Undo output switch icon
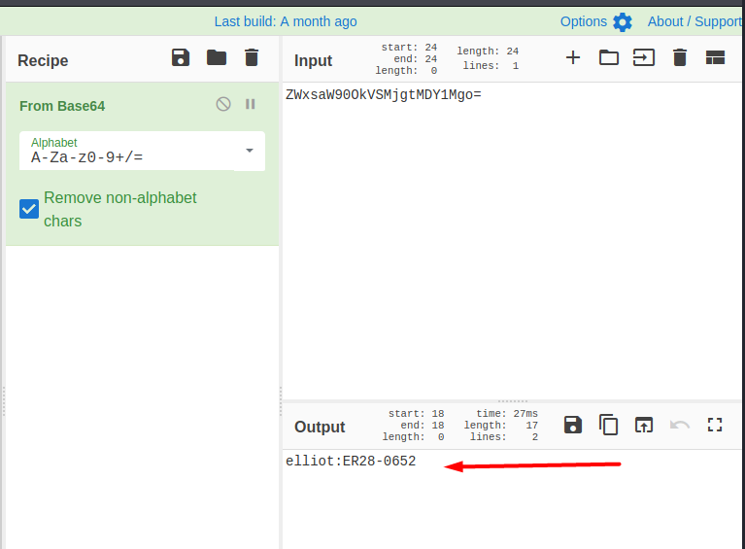The width and height of the screenshot is (745, 549). pos(680,425)
